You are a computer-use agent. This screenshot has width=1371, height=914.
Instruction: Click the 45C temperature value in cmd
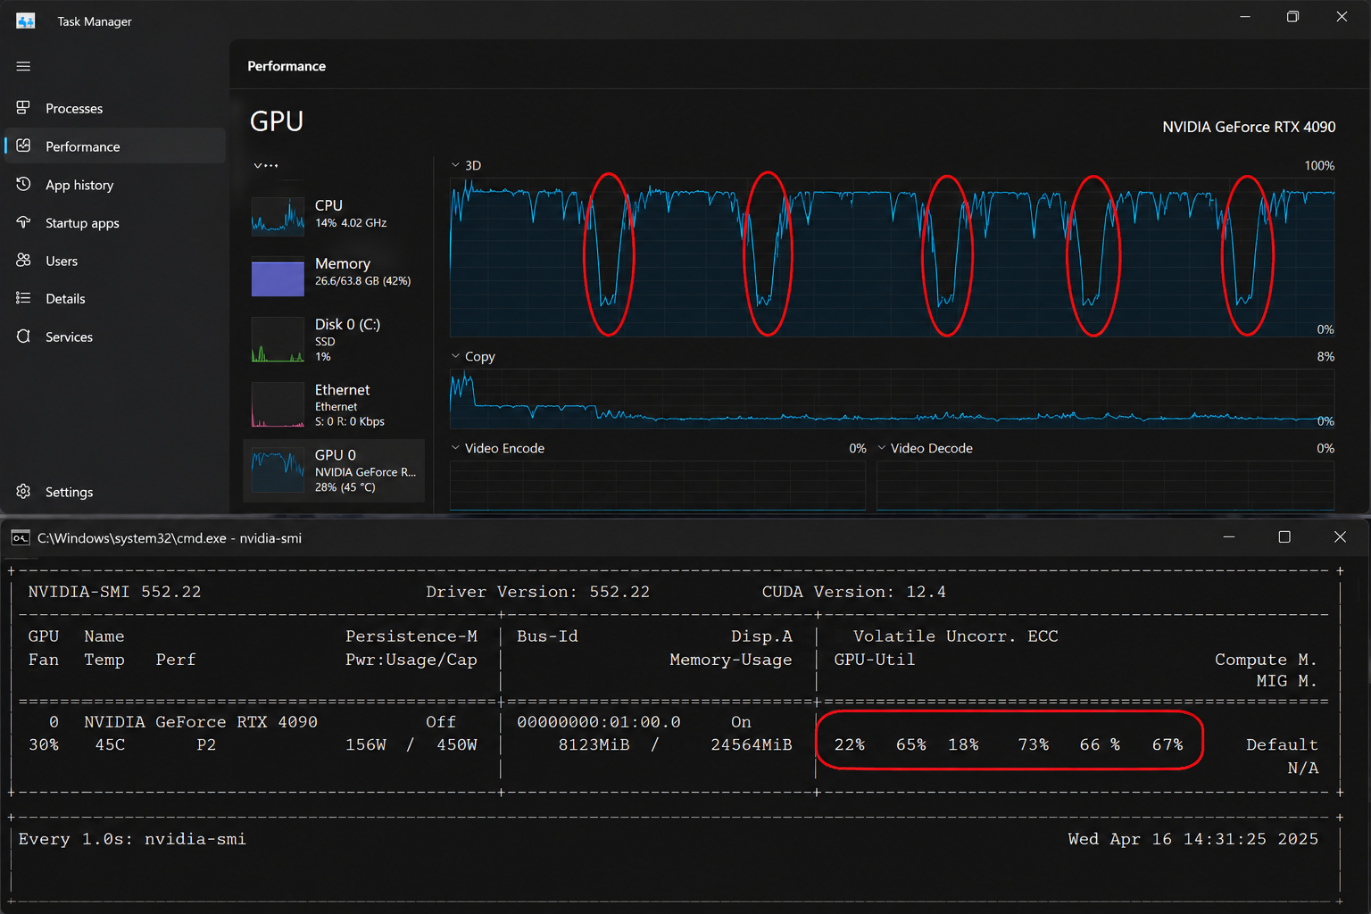point(110,744)
